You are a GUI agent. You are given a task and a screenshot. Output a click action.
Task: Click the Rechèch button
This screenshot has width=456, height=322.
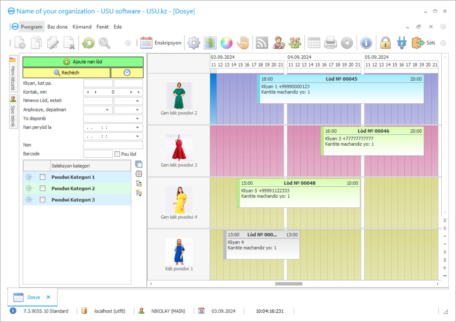[x=66, y=73]
